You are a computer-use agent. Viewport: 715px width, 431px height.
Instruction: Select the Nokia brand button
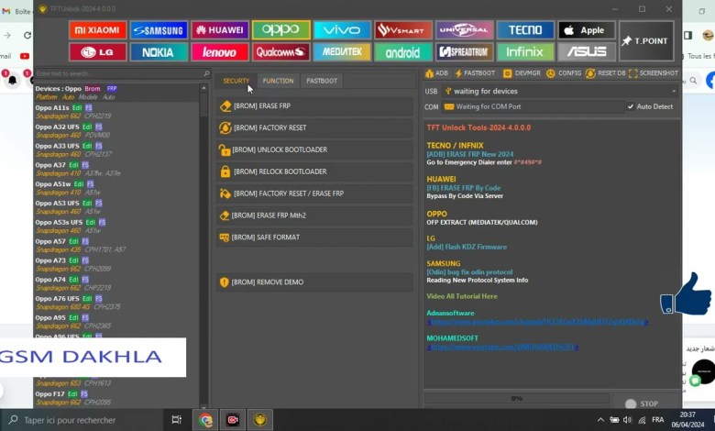(x=159, y=52)
